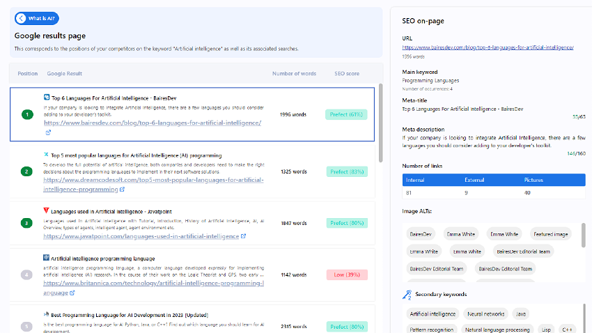592x333 pixels.
Task: Click Prefect (83%) score badge
Action: [x=347, y=172]
